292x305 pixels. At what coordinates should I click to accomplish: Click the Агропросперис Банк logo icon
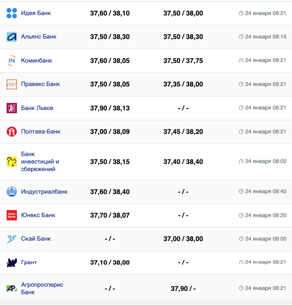[12, 288]
